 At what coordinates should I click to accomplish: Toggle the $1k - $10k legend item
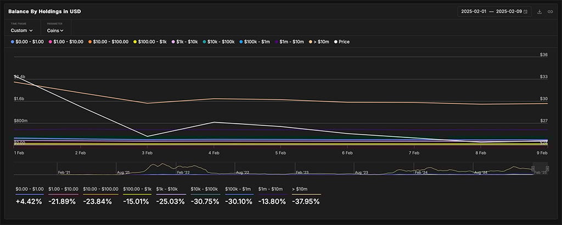pyautogui.click(x=187, y=42)
